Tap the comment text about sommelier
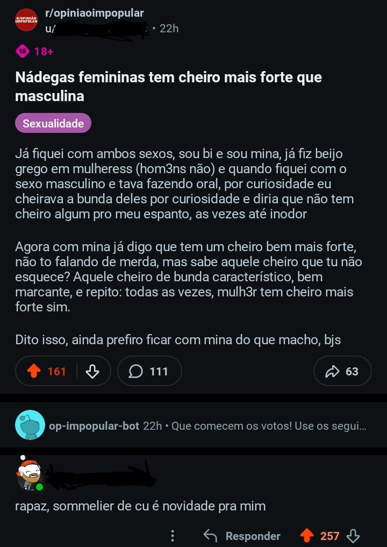This screenshot has height=547, width=387. coord(140,506)
